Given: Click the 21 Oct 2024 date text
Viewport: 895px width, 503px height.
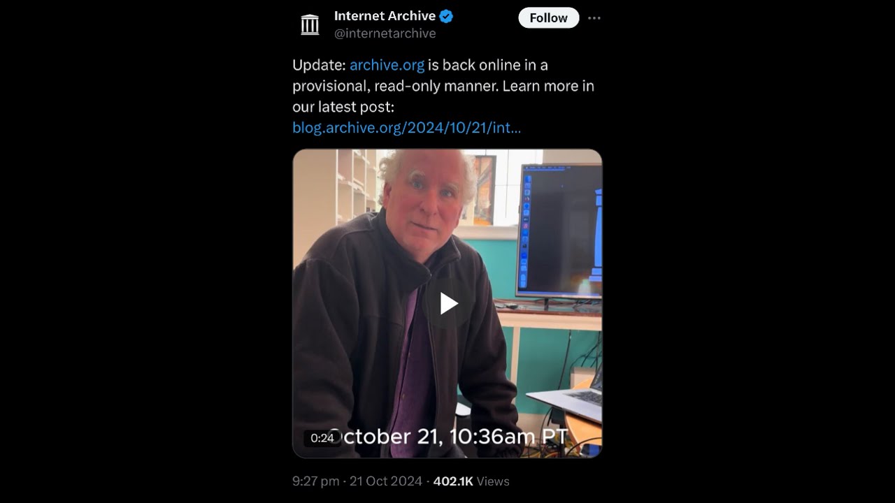Looking at the screenshot, I should point(386,481).
